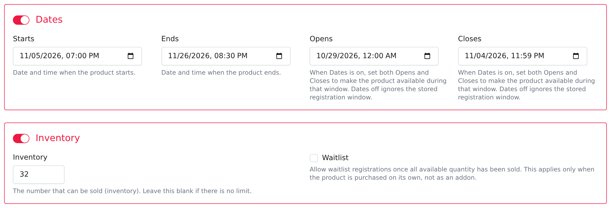Select the month 10 in Opens field
Viewport: 611px width, 208px height.
coord(321,56)
